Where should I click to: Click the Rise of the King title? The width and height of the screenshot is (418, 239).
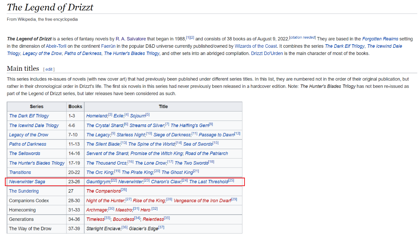149,200
